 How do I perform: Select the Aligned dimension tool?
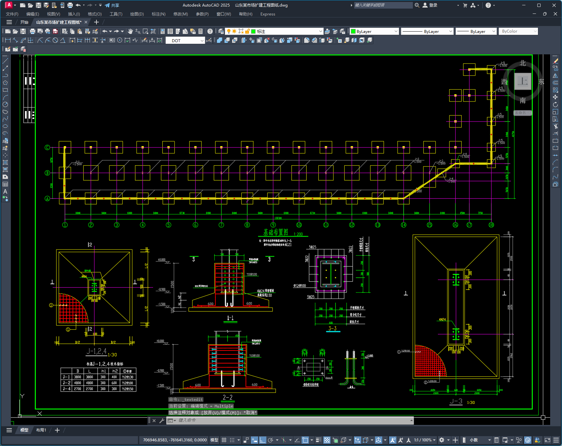tap(15, 40)
